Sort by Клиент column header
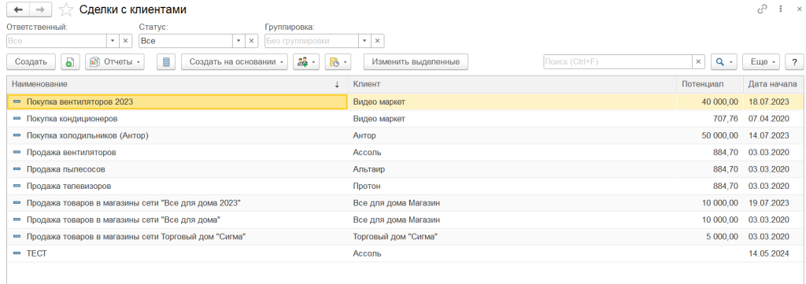The width and height of the screenshot is (806, 284). click(512, 83)
